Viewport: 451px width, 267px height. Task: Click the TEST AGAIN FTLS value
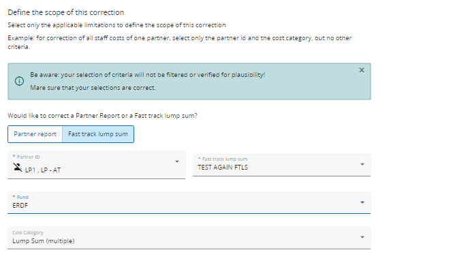[223, 168]
